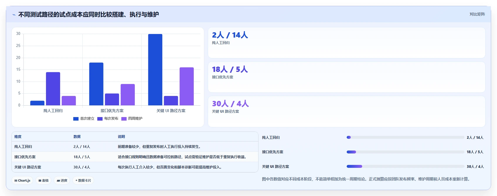
Task: Select the 接口优先方案 table row name
Action: pyautogui.click(x=25, y=157)
